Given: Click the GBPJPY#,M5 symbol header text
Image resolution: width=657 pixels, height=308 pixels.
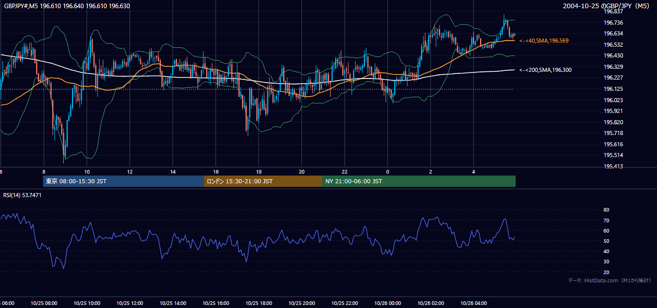Looking at the screenshot, I should 67,6.
